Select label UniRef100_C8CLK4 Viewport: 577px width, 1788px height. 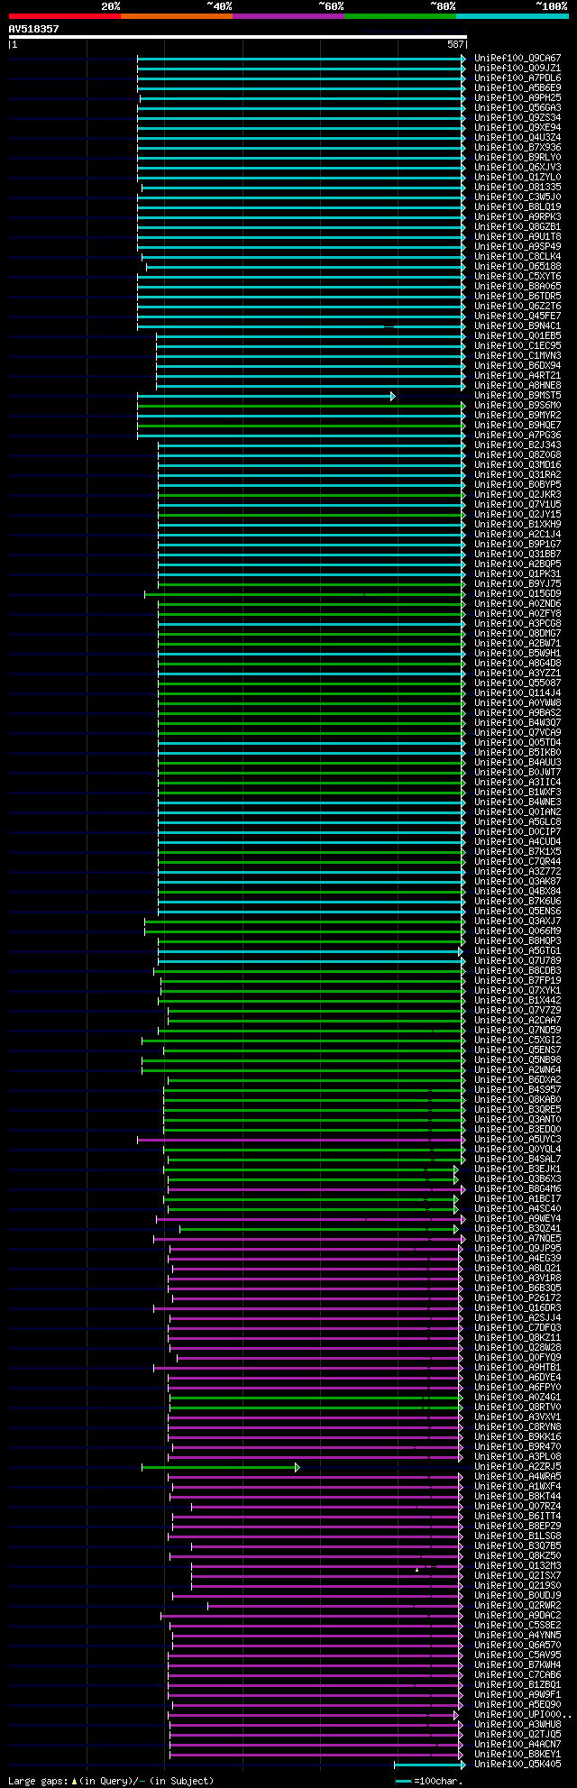[x=517, y=256]
